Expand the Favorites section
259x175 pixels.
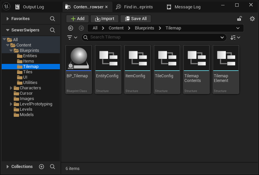point(7,19)
